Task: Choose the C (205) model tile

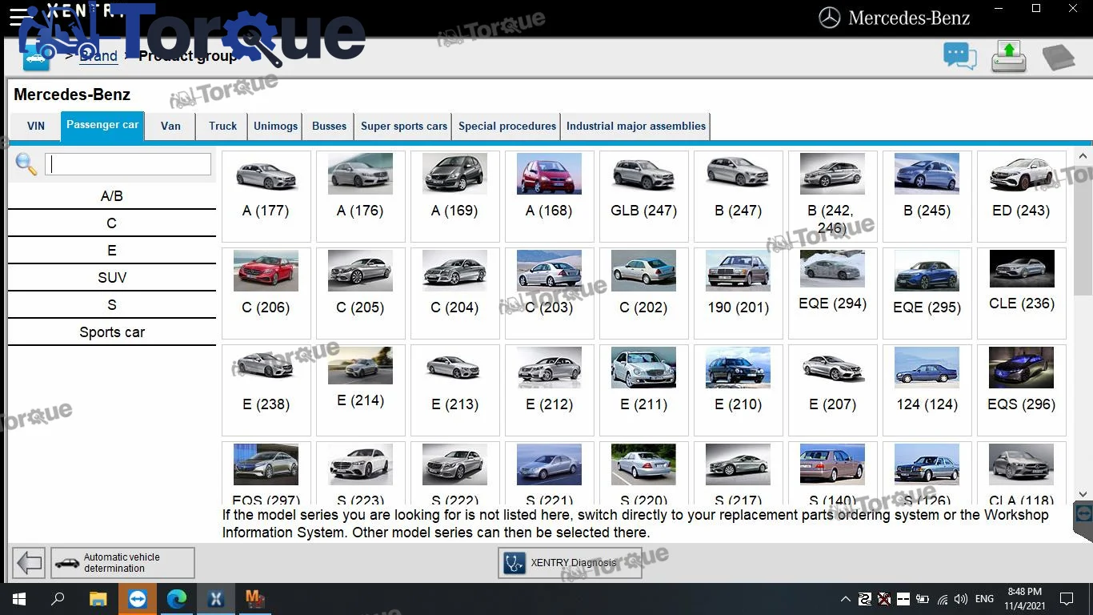Action: click(x=360, y=293)
